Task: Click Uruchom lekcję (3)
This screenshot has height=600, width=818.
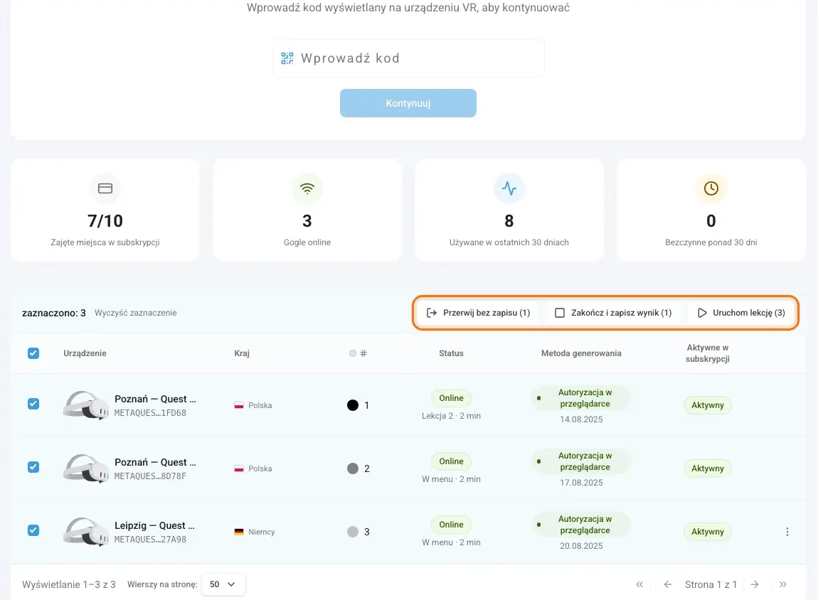Action: 741,313
